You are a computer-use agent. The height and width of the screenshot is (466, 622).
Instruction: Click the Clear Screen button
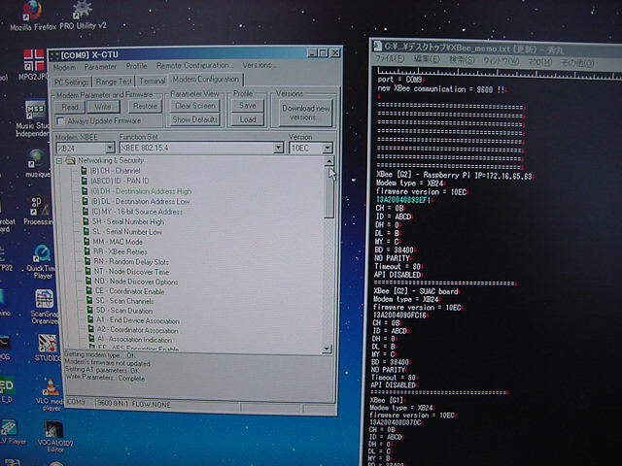(x=194, y=106)
